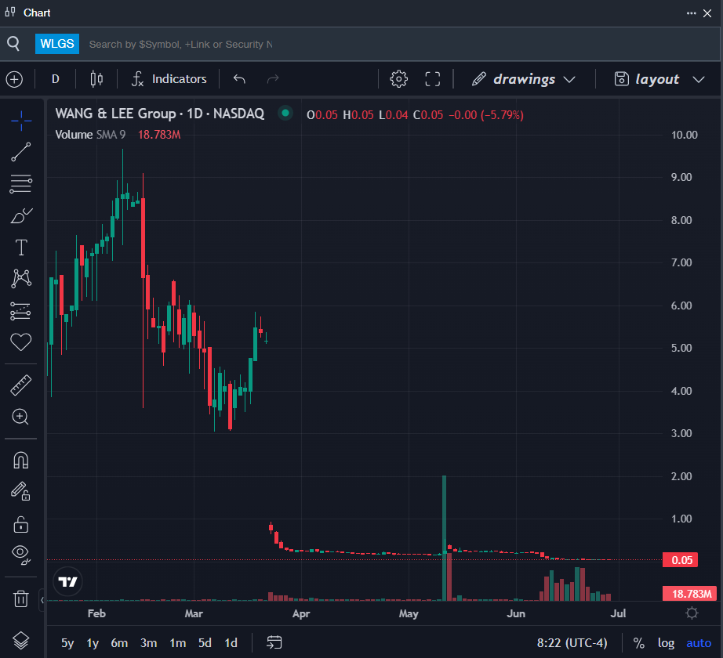Image resolution: width=723 pixels, height=658 pixels.
Task: Toggle auto scale mode
Action: (699, 643)
